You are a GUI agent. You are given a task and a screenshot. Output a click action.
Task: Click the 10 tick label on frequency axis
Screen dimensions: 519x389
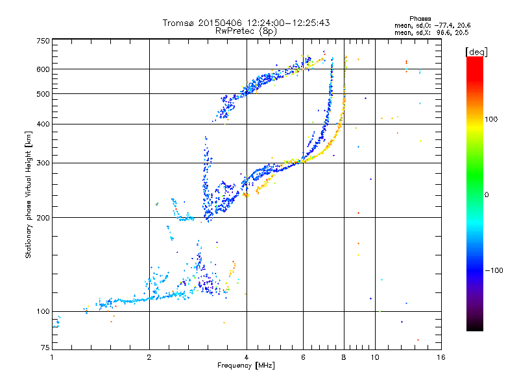point(375,357)
